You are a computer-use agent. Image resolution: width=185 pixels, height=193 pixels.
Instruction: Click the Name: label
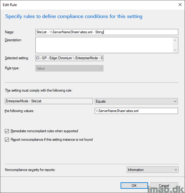click(9, 32)
